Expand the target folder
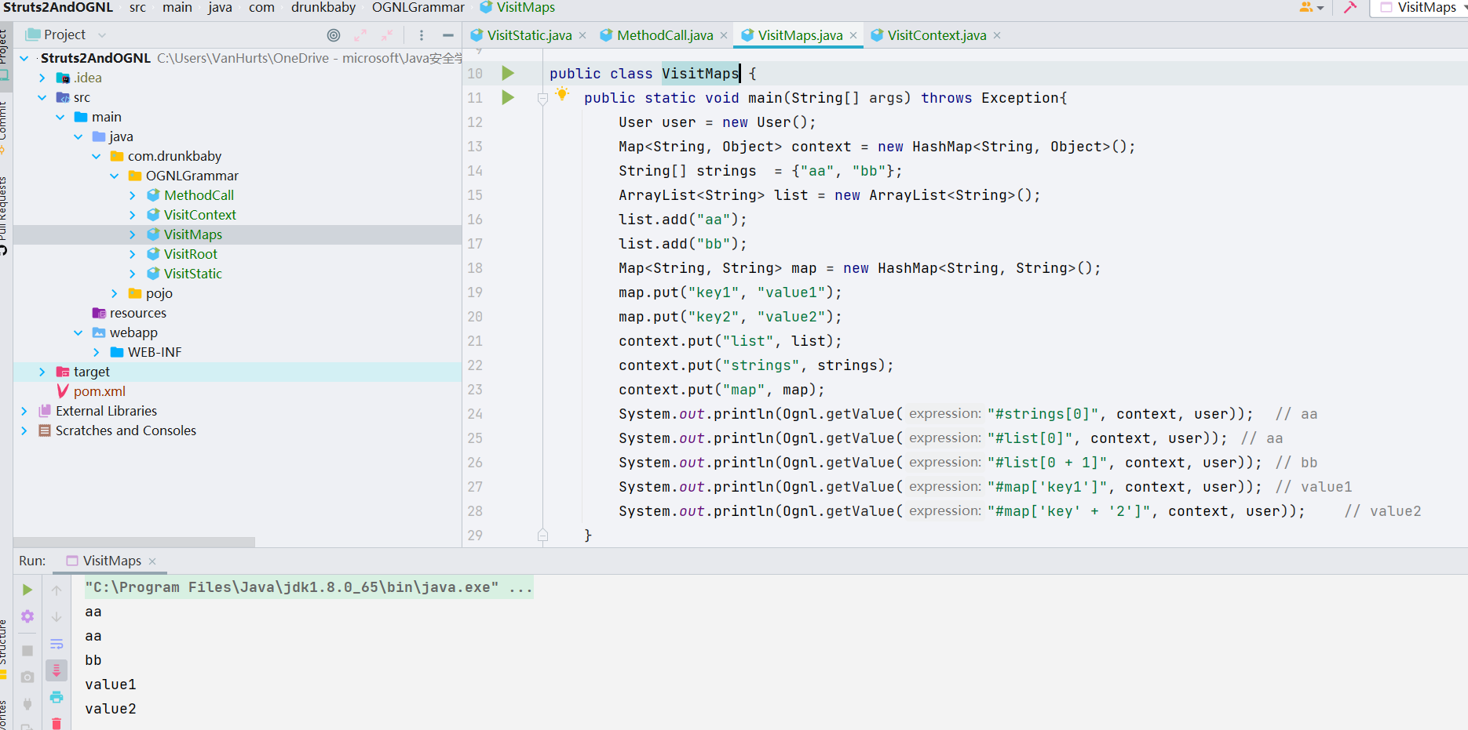1468x730 pixels. pyautogui.click(x=42, y=372)
